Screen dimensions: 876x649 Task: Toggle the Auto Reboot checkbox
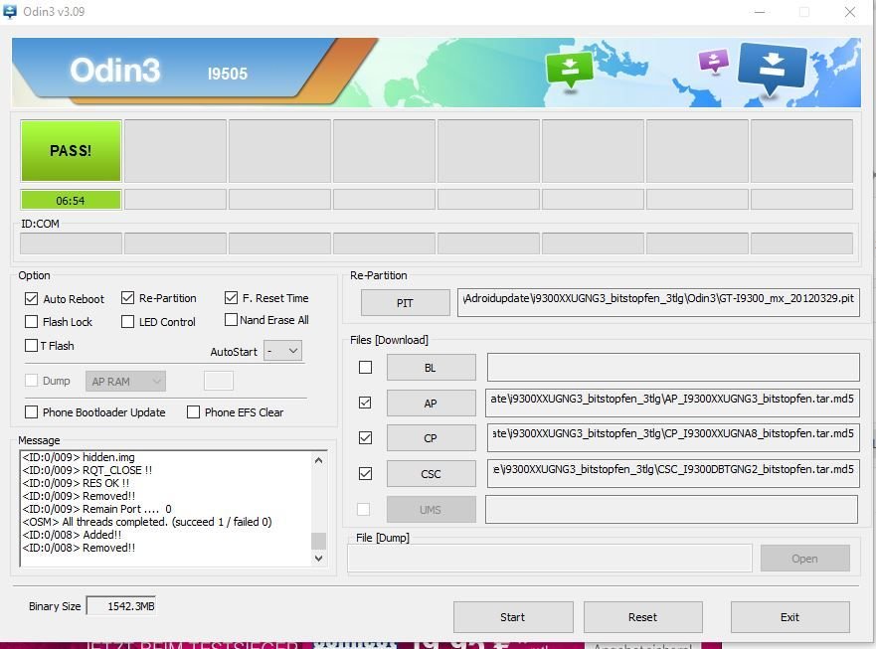click(x=31, y=299)
